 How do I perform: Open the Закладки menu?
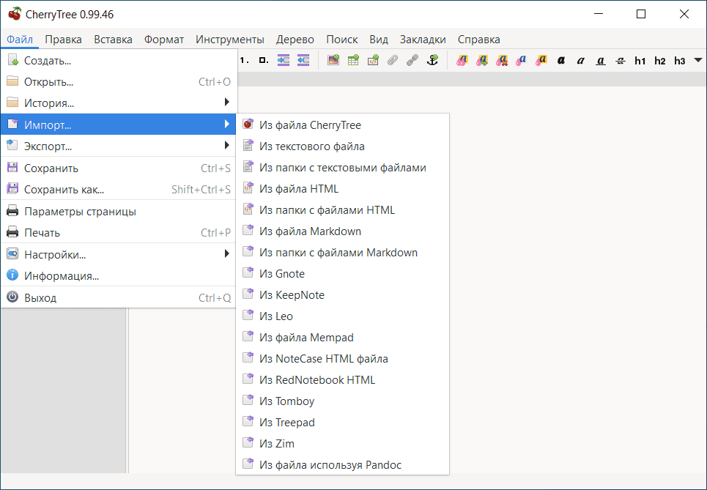(423, 40)
